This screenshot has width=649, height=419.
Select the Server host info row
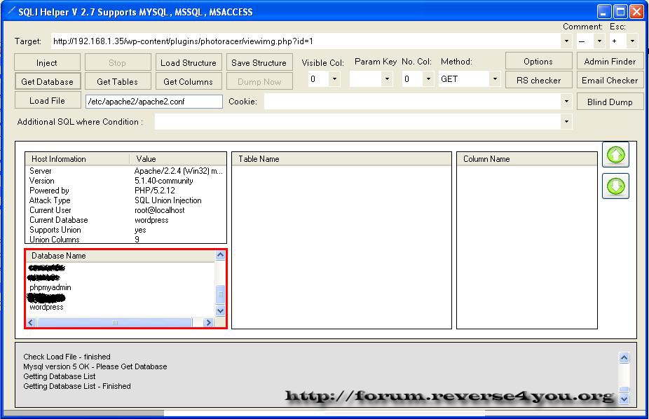(x=126, y=171)
